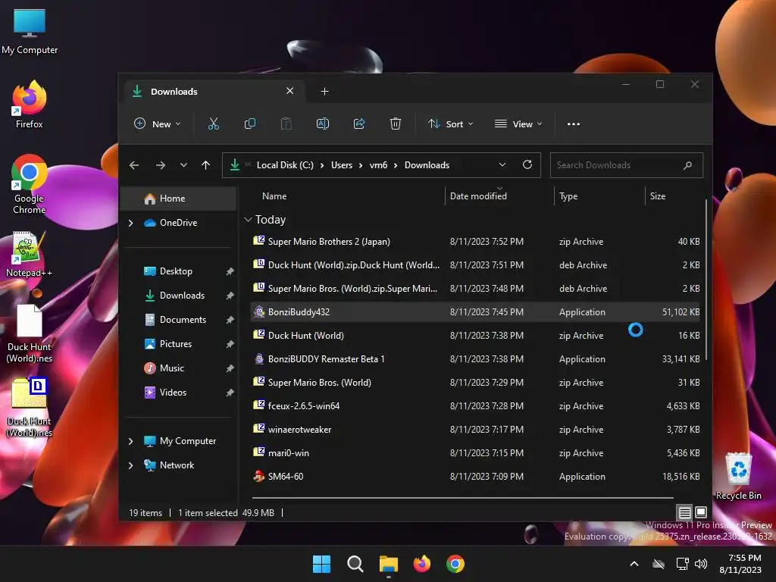Image resolution: width=776 pixels, height=582 pixels.
Task: Select BonziBUDDY Remaster Beta 1 file
Action: [475, 358]
